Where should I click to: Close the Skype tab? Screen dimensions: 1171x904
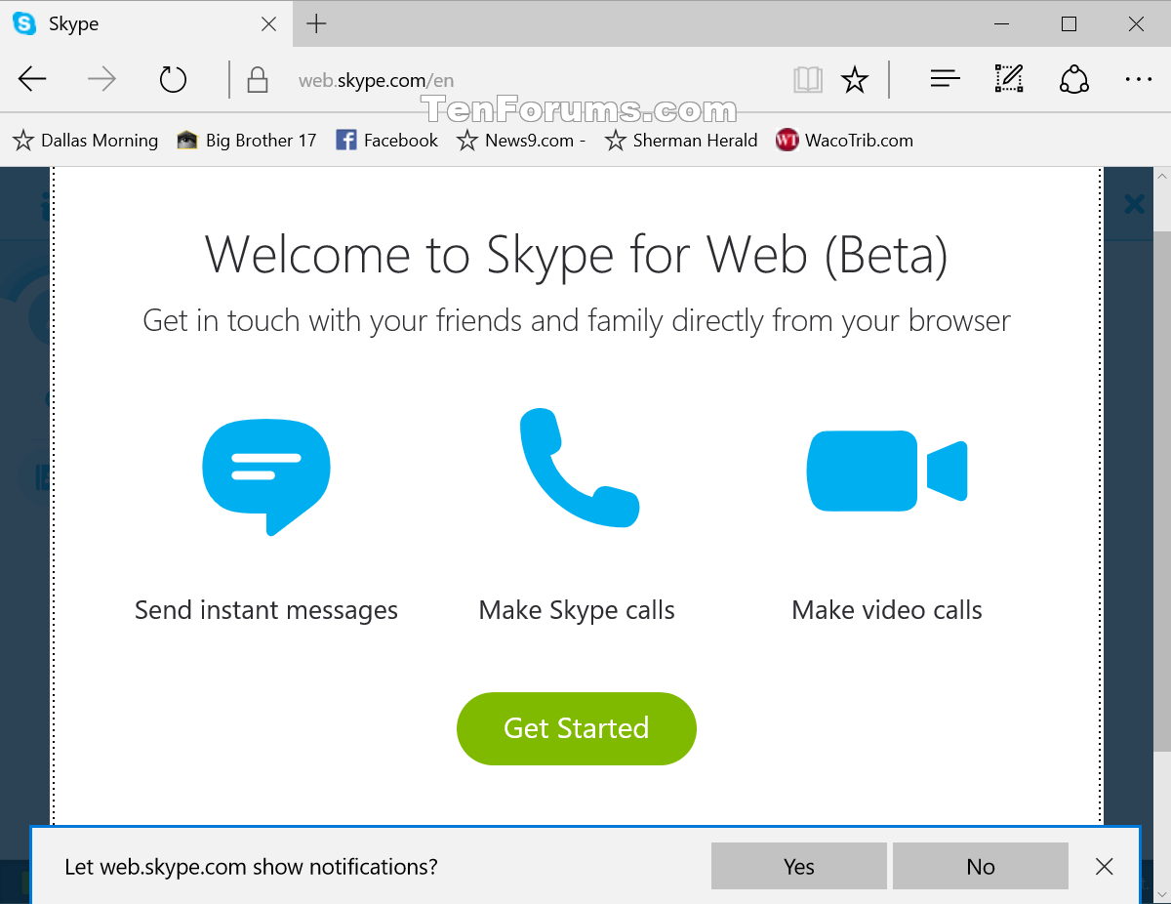(x=269, y=24)
